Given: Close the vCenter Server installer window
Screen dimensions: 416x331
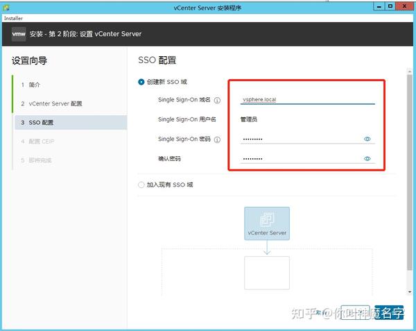Looking at the screenshot, I should pos(404,6).
